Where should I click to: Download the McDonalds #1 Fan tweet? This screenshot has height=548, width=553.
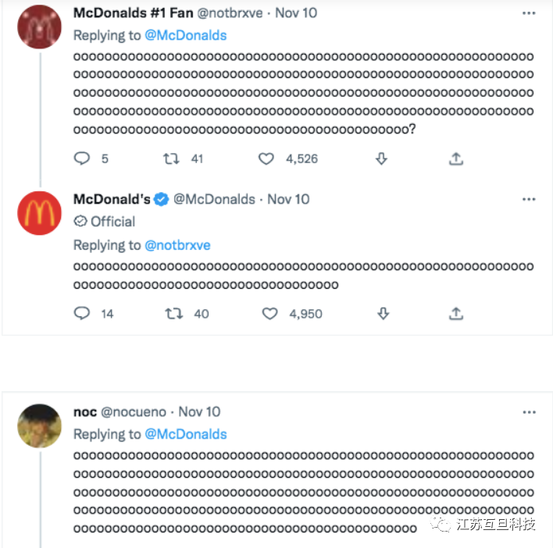point(381,158)
